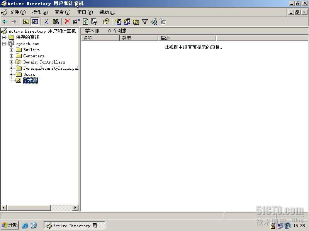Open the 文件(F) menu
This screenshot has width=309, height=231.
click(18, 12)
